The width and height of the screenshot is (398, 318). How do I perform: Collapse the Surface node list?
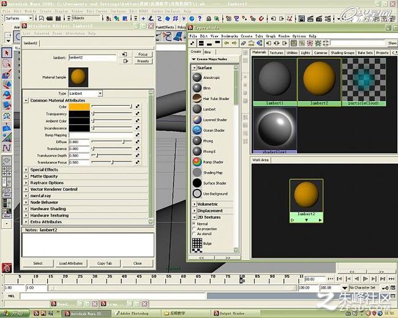click(195, 68)
